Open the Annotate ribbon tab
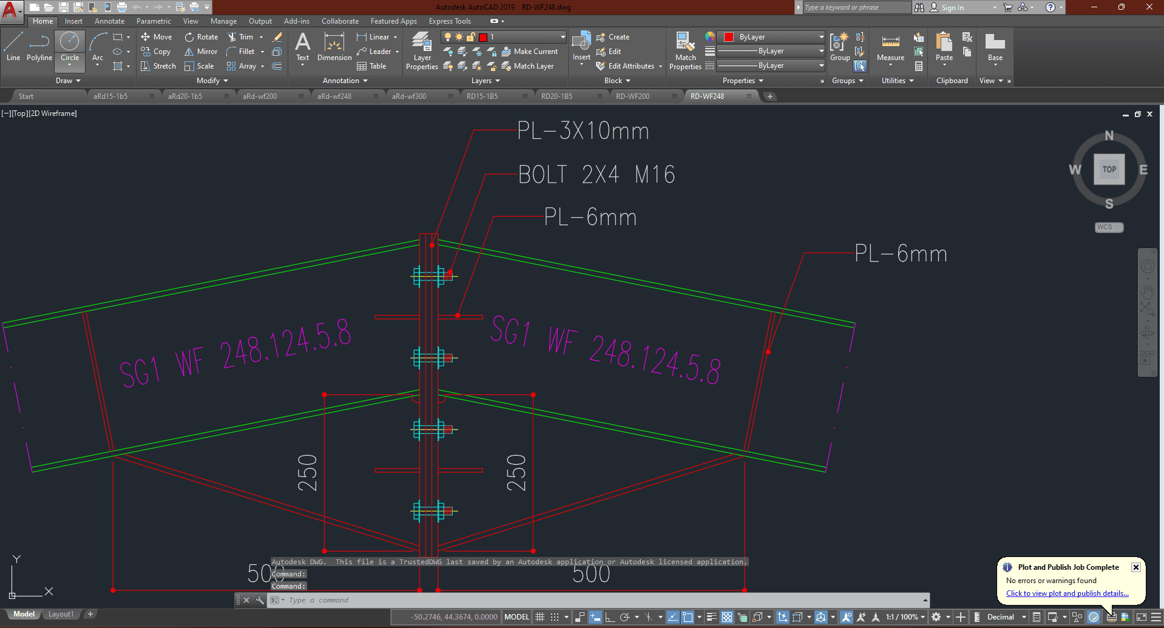 109,21
